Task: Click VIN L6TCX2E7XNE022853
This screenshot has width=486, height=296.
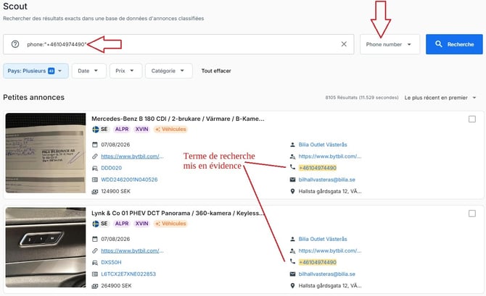Action: (x=128, y=274)
